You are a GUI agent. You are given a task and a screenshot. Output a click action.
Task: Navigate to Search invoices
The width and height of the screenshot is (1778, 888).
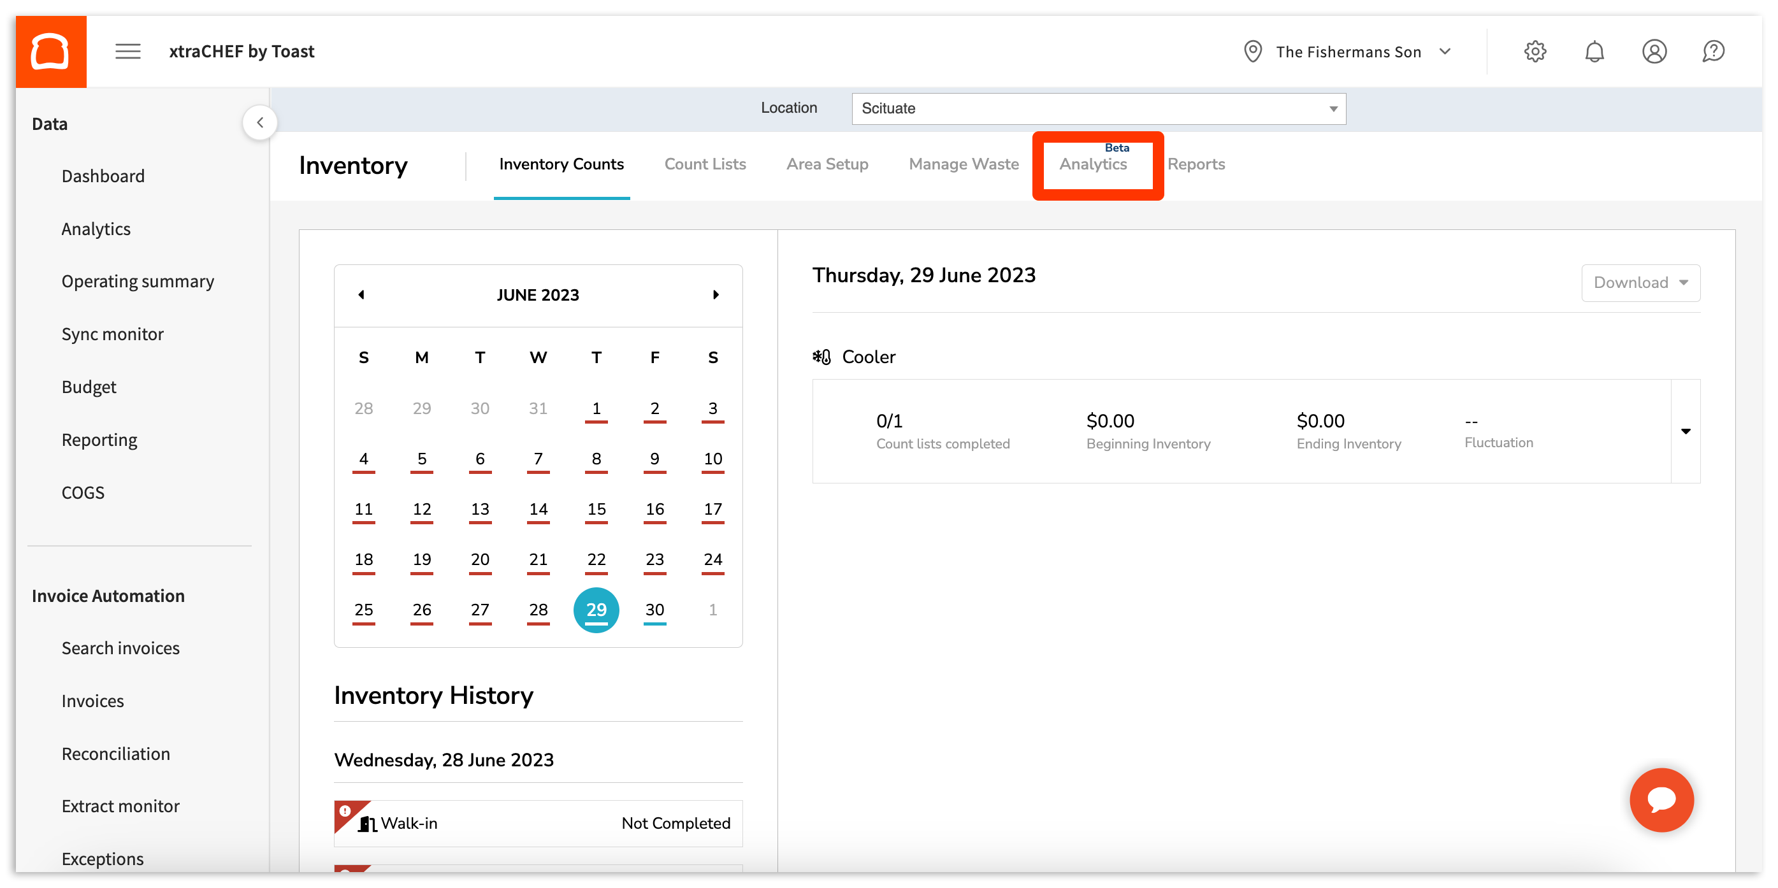[x=120, y=648]
